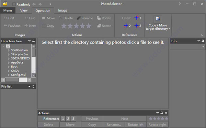Set first star rating in ribbon
The height and width of the screenshot is (128, 206).
64,26
